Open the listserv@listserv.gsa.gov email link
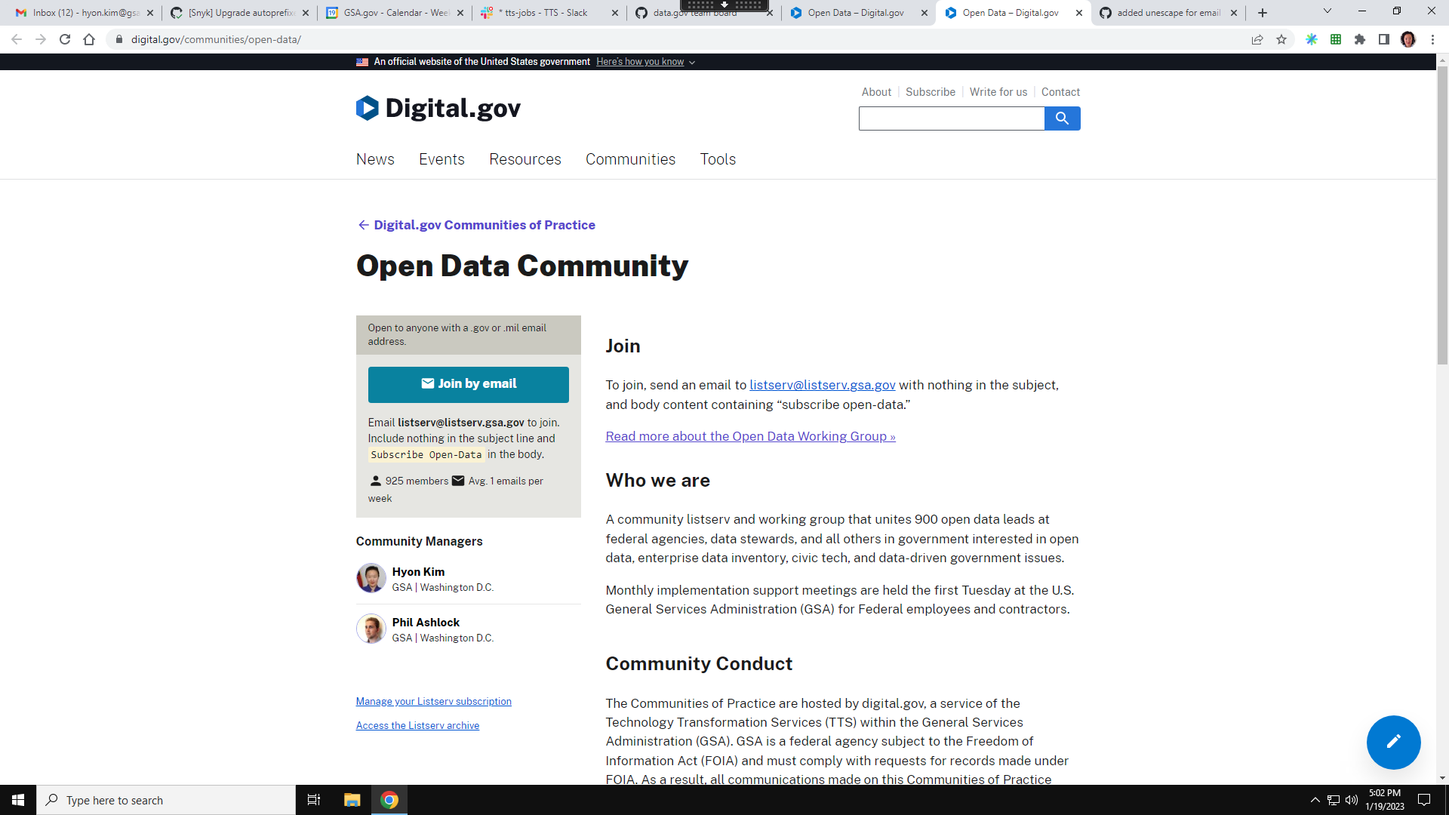This screenshot has width=1449, height=815. coord(822,385)
